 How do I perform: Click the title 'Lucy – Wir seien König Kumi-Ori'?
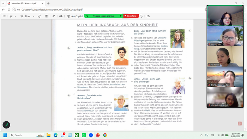point(150,32)
